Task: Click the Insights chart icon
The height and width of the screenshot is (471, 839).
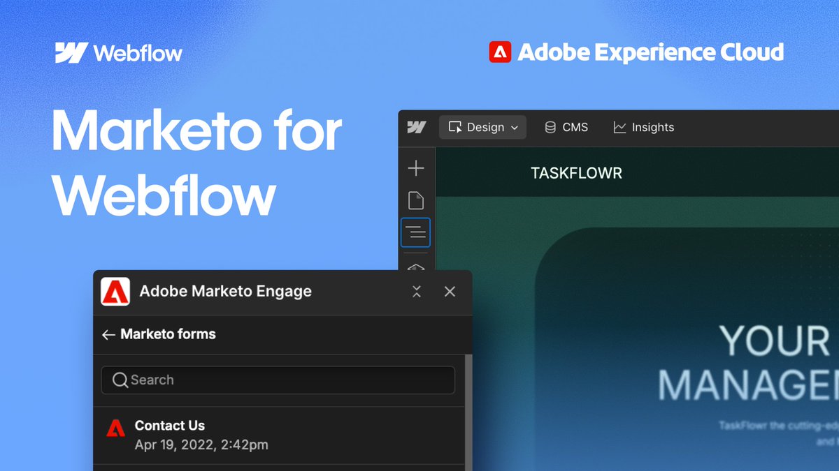Action: 619,127
